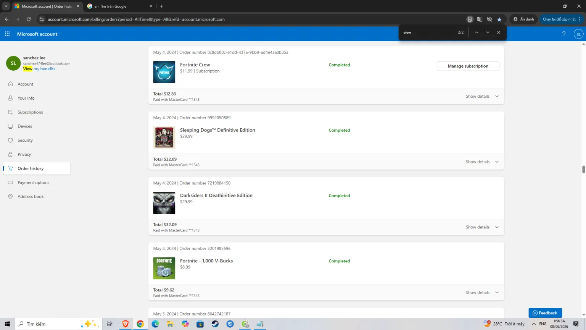586x330 pixels.
Task: Open the notification center icon
Action: coord(576,324)
